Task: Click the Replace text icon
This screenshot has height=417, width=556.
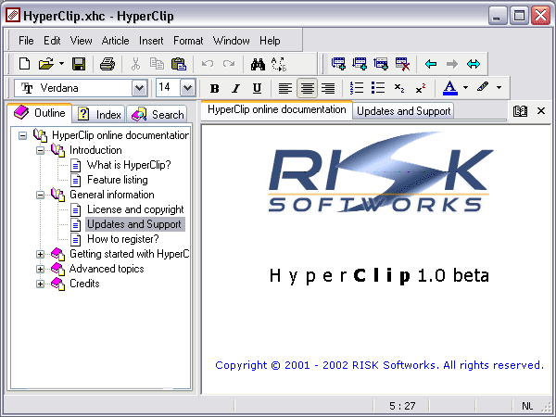Action: [279, 64]
